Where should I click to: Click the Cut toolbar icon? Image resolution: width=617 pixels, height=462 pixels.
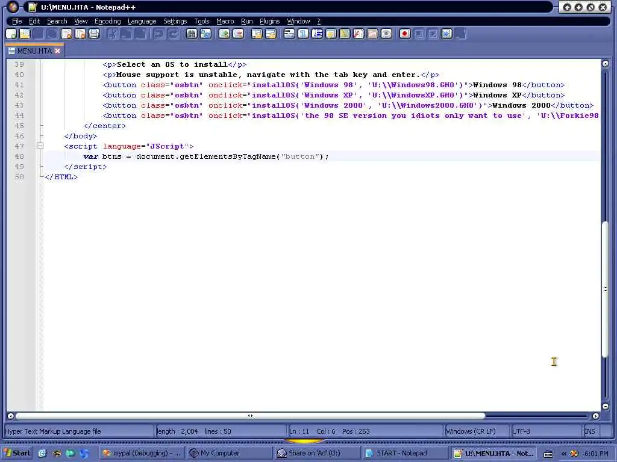[113, 34]
